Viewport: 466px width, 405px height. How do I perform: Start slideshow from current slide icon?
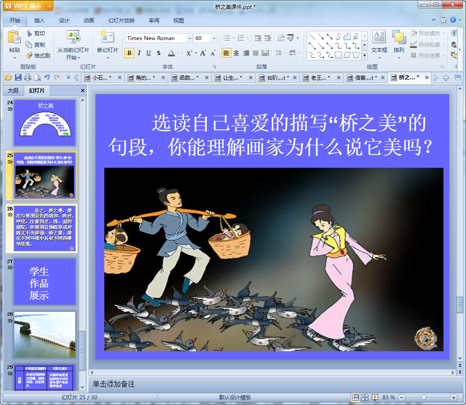pos(73,37)
